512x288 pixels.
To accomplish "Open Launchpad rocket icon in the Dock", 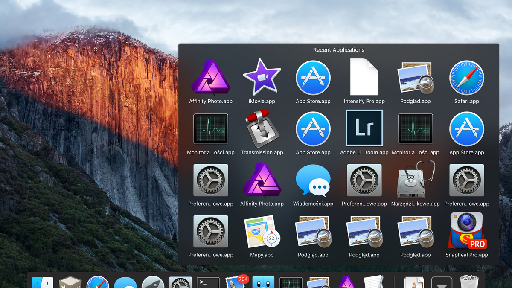I will [153, 282].
